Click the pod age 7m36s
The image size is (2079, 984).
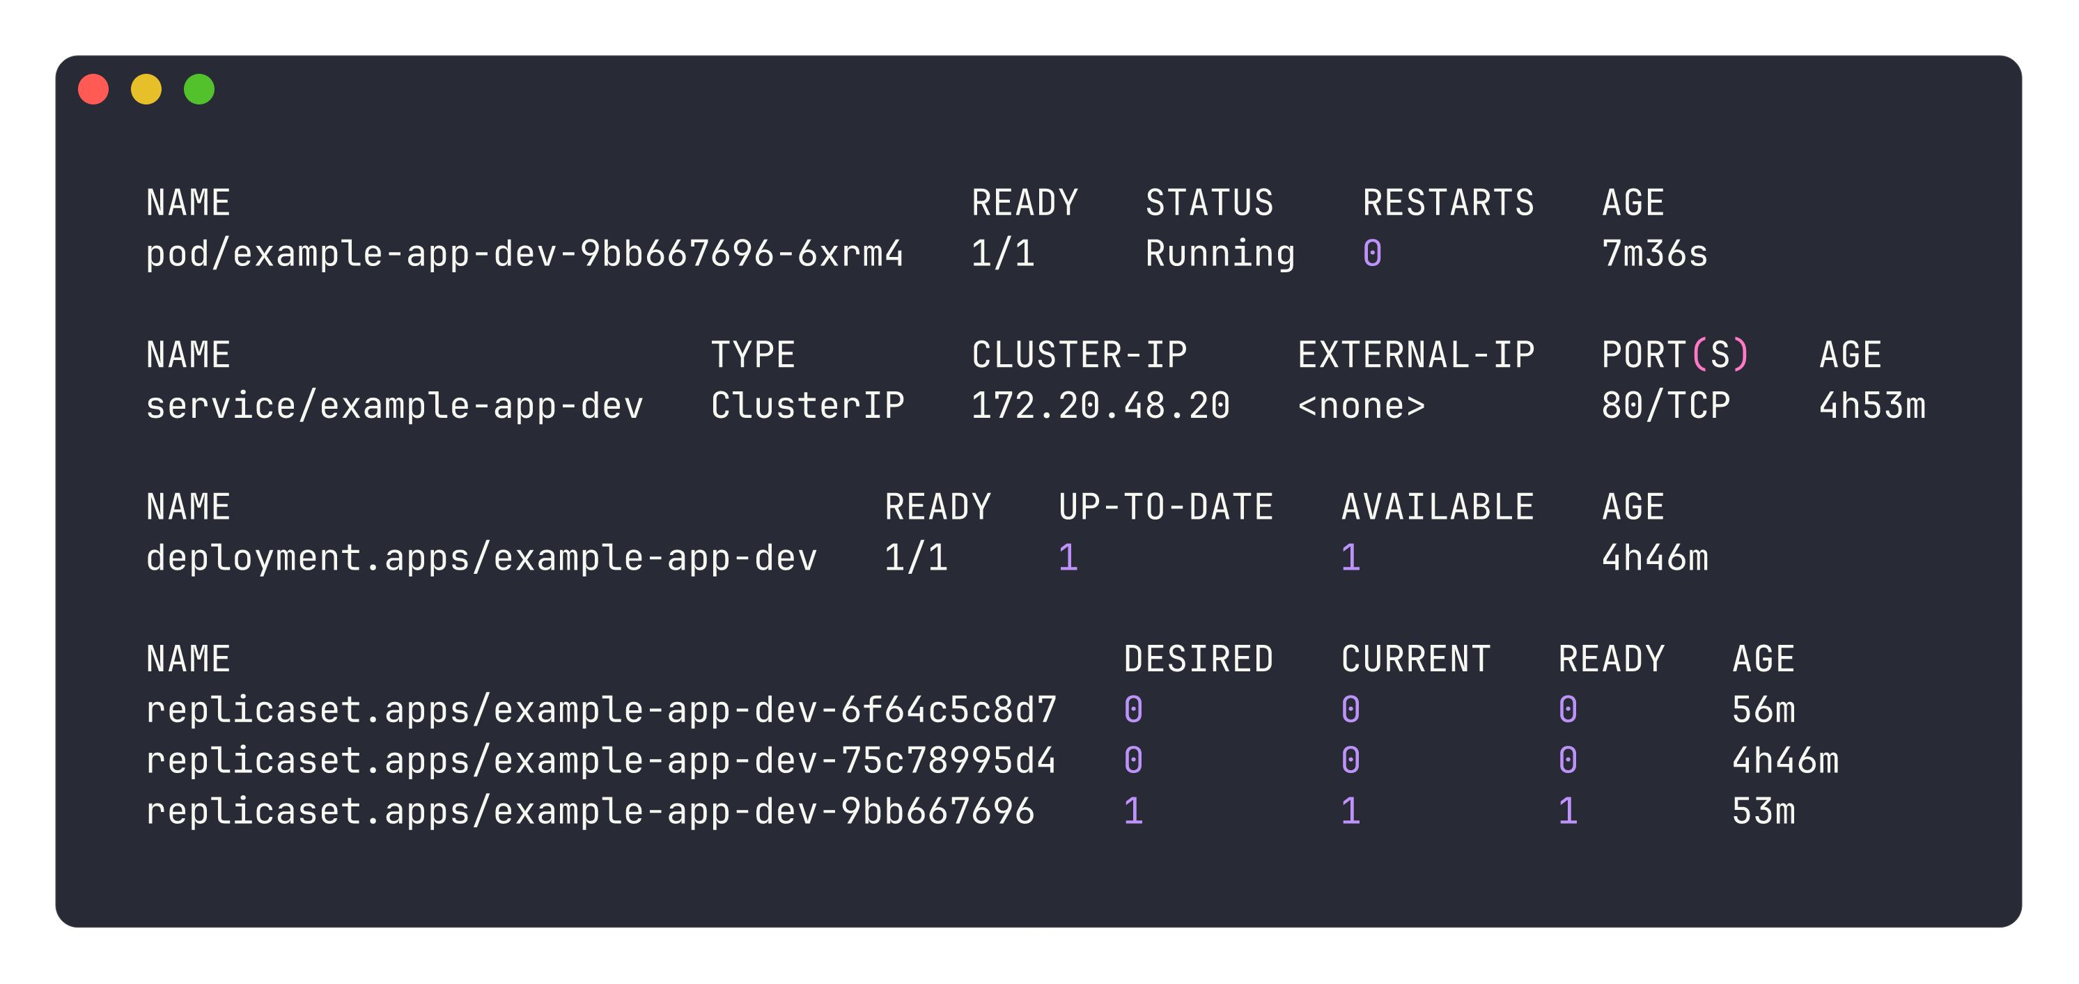click(1654, 253)
